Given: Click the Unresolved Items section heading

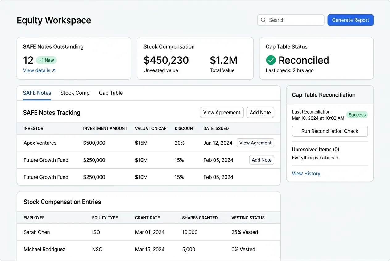Looking at the screenshot, I should click(x=315, y=149).
